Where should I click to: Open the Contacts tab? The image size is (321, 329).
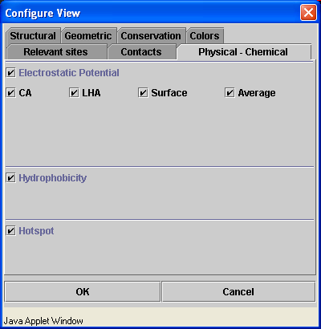(141, 52)
